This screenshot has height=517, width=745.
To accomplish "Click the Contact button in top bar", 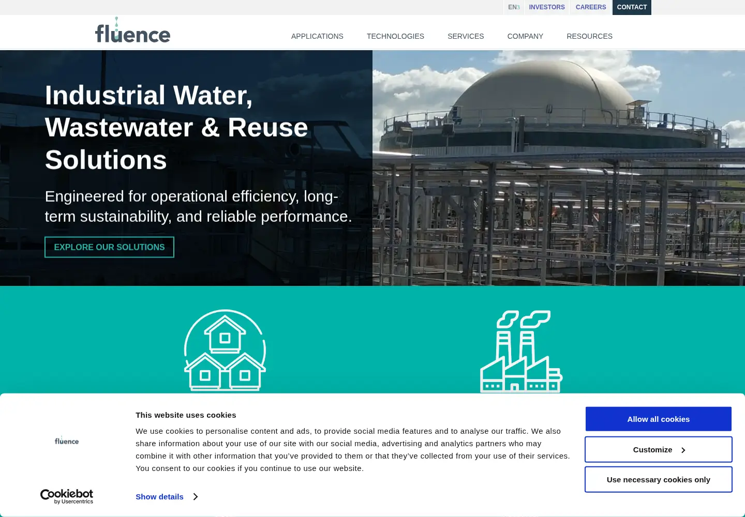I will click(x=632, y=7).
